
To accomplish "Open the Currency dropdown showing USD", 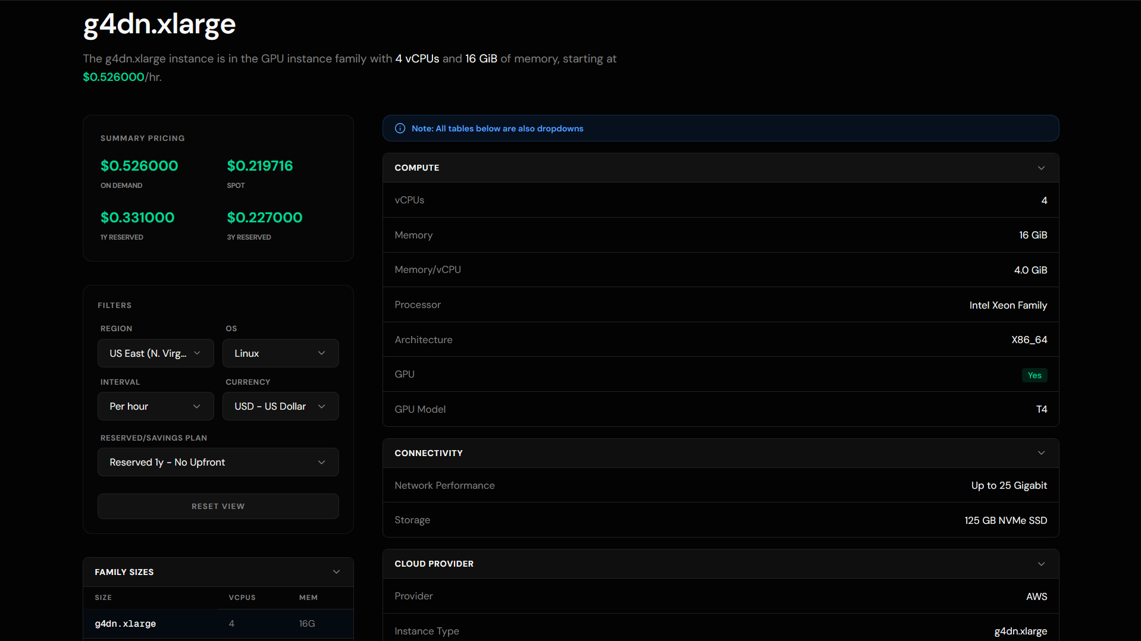I will tap(280, 406).
